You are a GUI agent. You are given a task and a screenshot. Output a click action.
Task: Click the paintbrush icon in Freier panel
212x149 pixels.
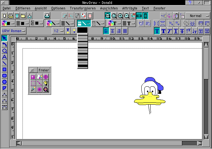pyautogui.click(x=33, y=89)
